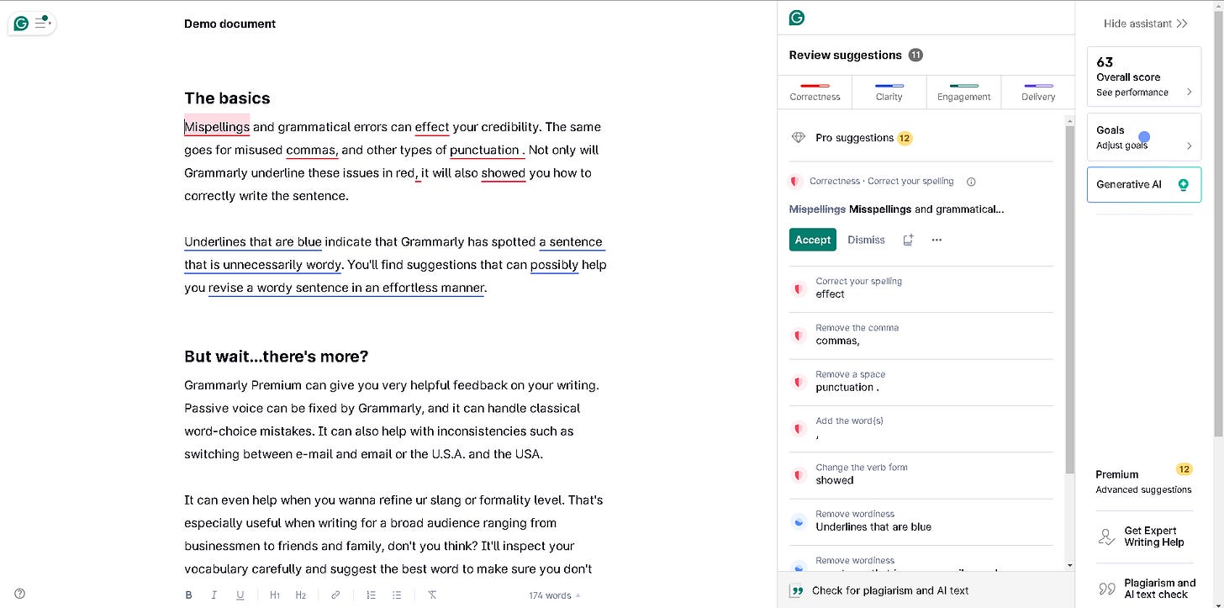Switch to the Correctness tab
Image resolution: width=1224 pixels, height=608 pixels.
coord(815,92)
